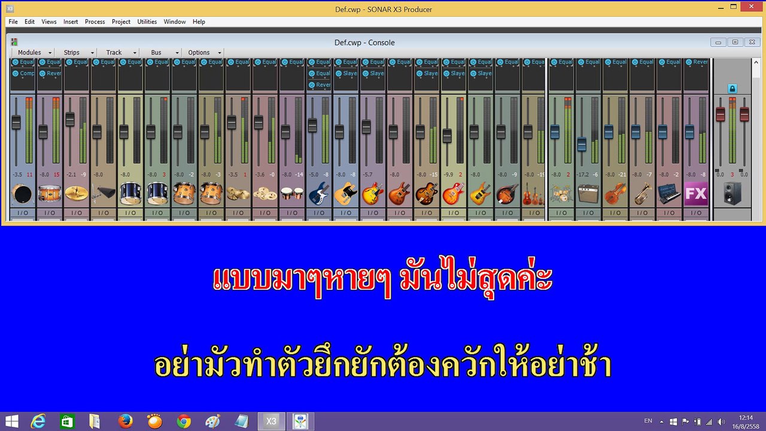Click the yellow Telecaster guitar icon

pyautogui.click(x=345, y=194)
